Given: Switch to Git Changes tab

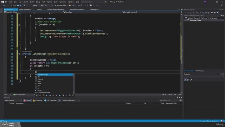Looking at the screenshot, I should coord(200,71).
